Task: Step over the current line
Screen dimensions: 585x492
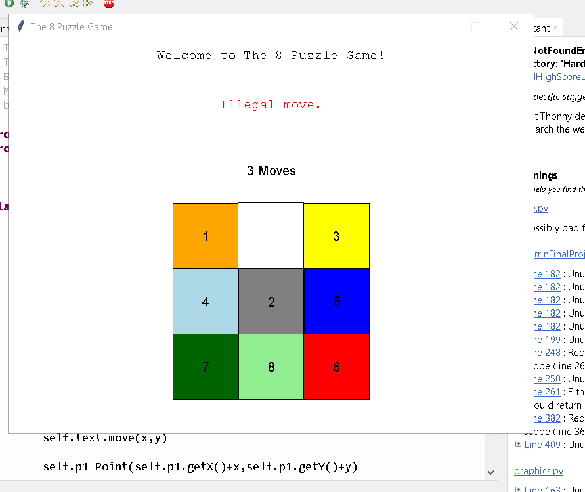Action: (44, 4)
